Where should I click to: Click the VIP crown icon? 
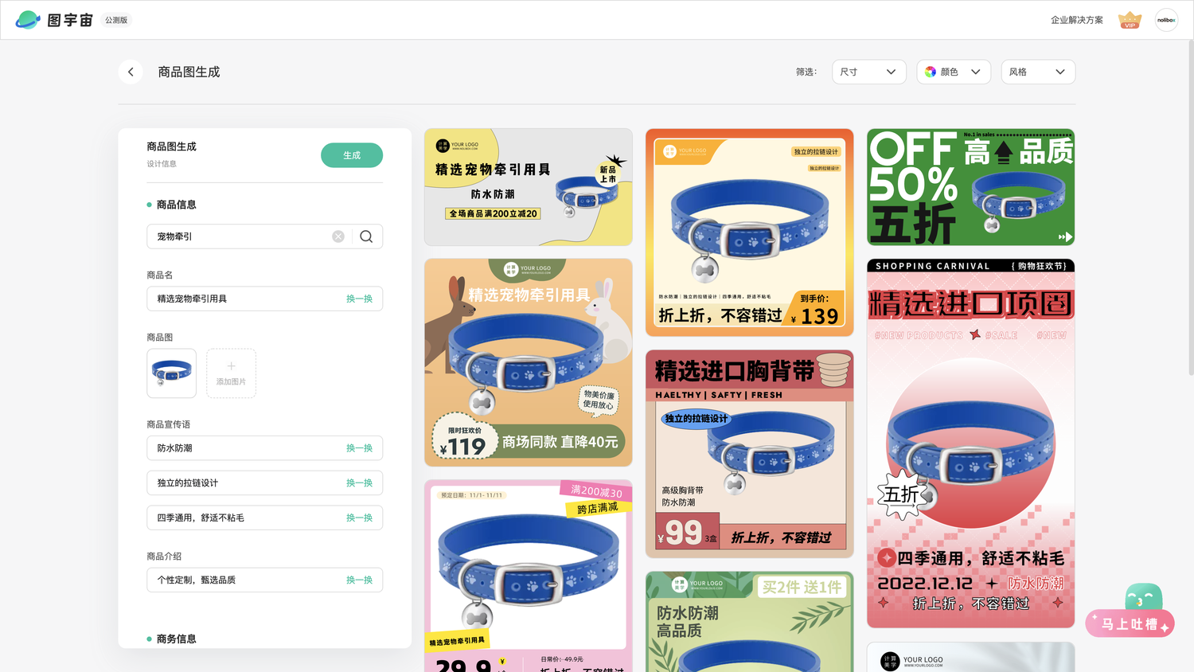[1130, 20]
